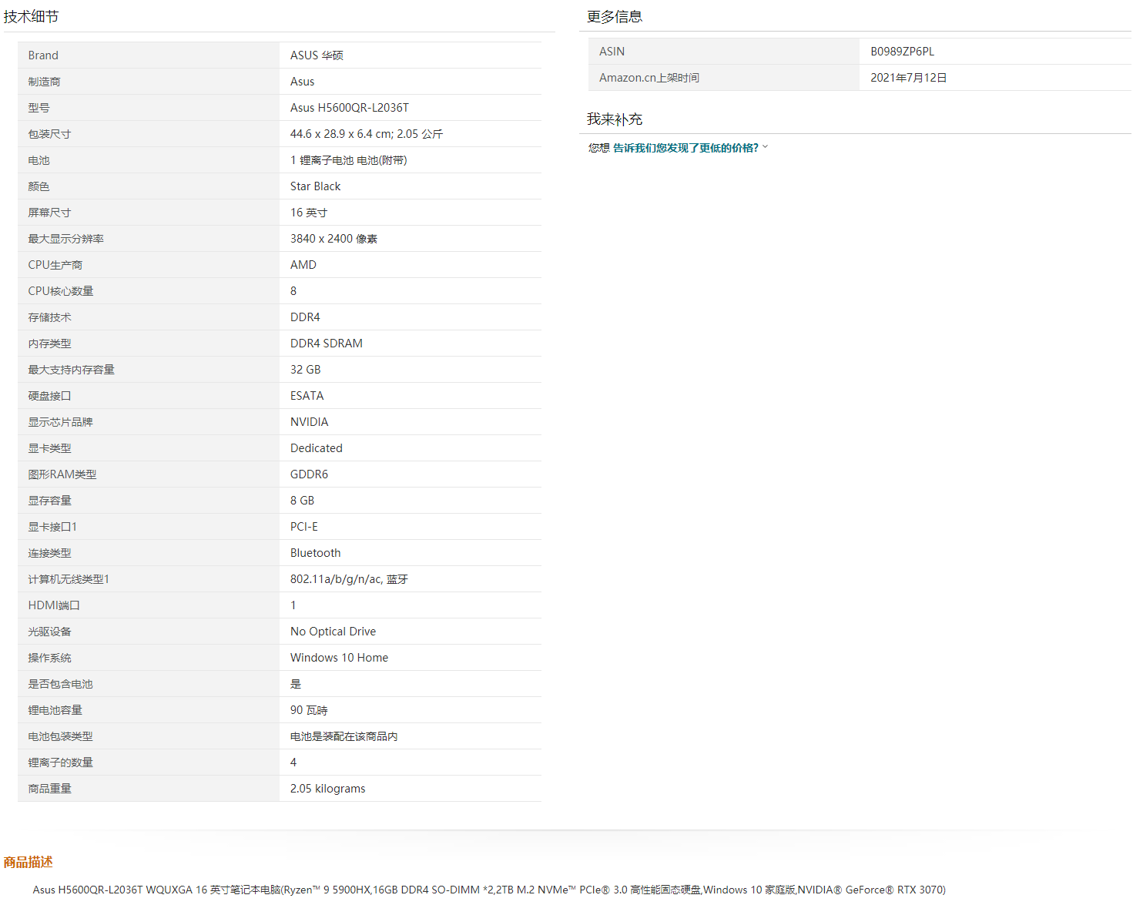Click the 光驱设备 label

[x=49, y=632]
